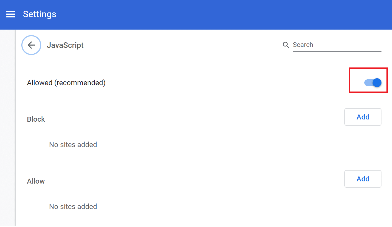Image resolution: width=392 pixels, height=227 pixels.
Task: Select the Block section heading
Action: point(36,119)
